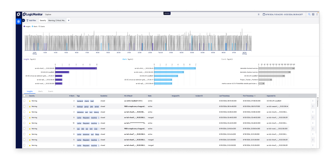Collapse the filter bar using the chevron arrow

point(24,20)
